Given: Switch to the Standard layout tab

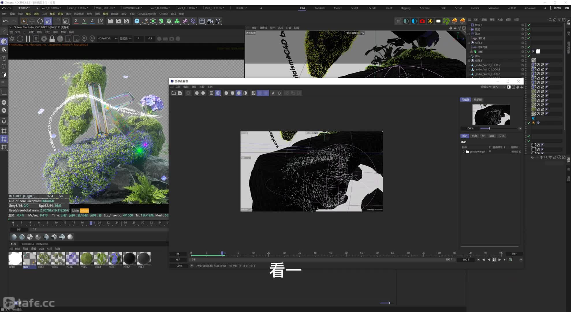Looking at the screenshot, I should click(319, 8).
